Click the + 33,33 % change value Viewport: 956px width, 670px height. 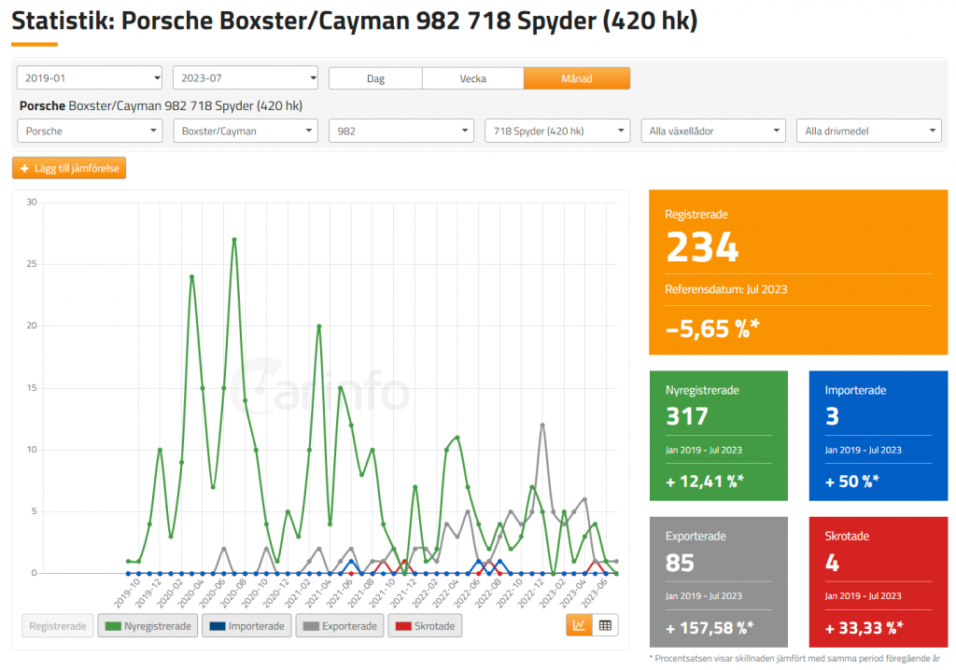[864, 628]
